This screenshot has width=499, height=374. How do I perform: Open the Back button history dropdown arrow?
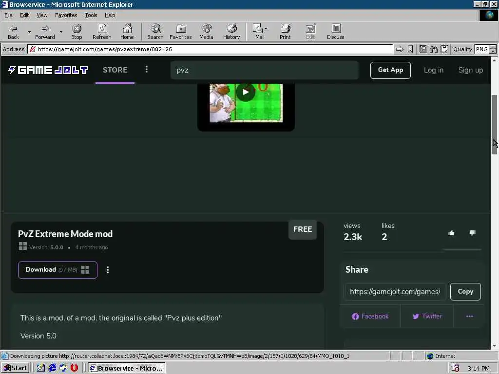click(29, 32)
